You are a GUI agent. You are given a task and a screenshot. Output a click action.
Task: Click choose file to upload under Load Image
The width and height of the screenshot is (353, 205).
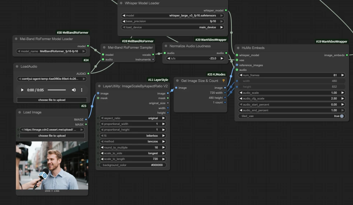(52, 136)
